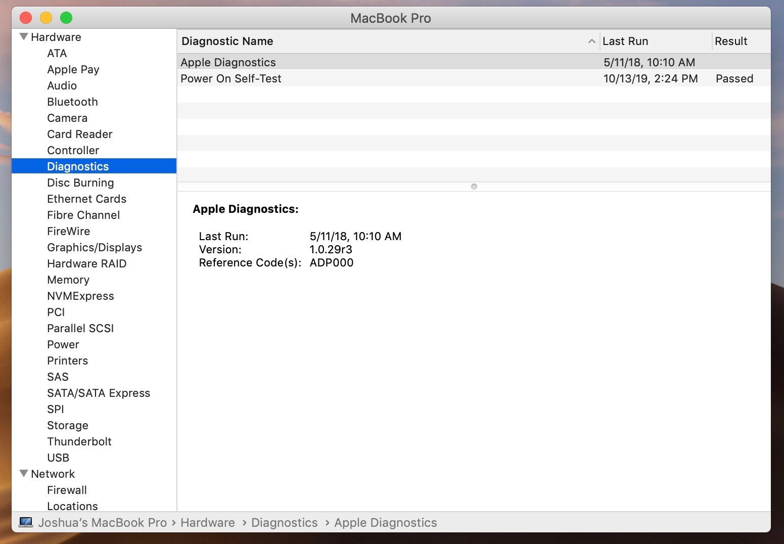The width and height of the screenshot is (784, 544).
Task: Click the version value 1.0.29r3
Action: click(x=331, y=249)
